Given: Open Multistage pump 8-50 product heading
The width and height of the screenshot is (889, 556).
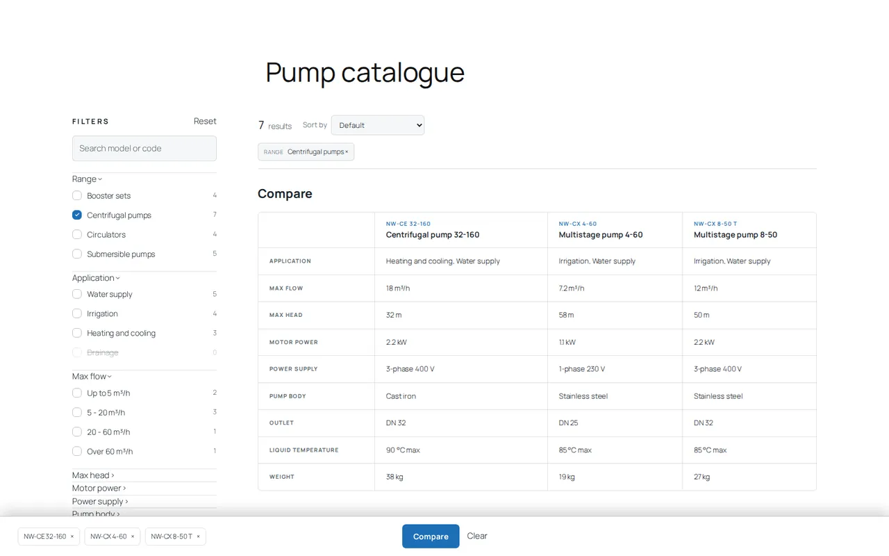Looking at the screenshot, I should click(736, 235).
